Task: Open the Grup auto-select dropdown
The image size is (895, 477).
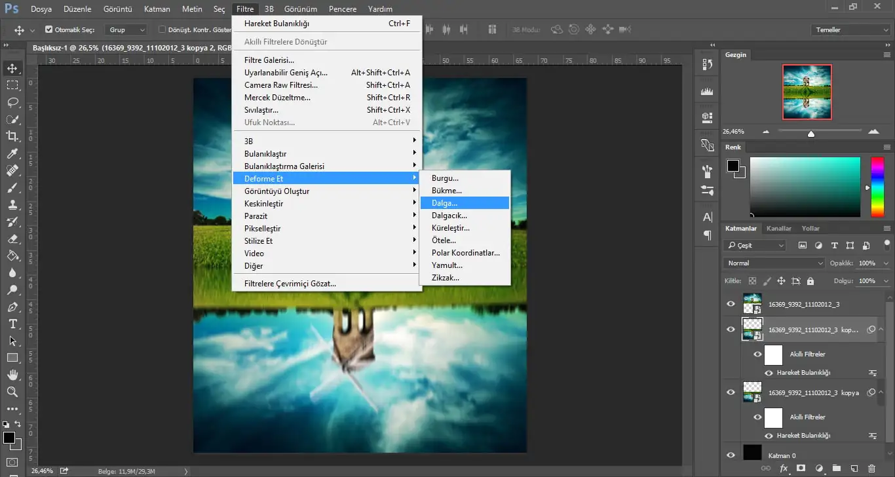Action: coord(127,30)
